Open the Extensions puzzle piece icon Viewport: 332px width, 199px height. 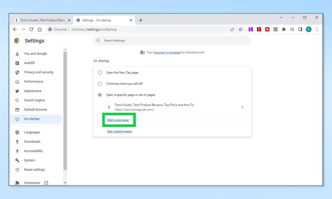284,29
